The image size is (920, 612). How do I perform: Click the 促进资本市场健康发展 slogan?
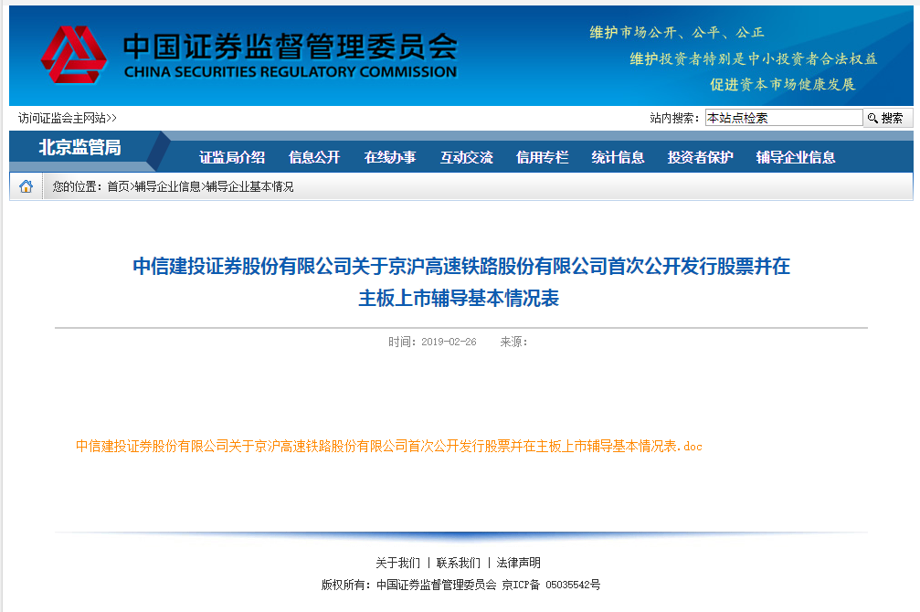click(x=783, y=85)
